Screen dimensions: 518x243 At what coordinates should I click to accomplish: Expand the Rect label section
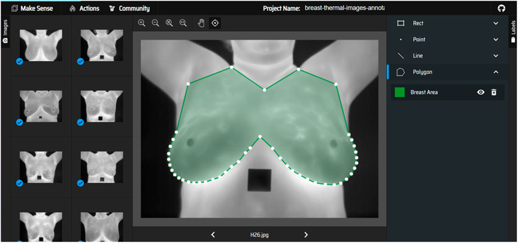click(x=495, y=23)
